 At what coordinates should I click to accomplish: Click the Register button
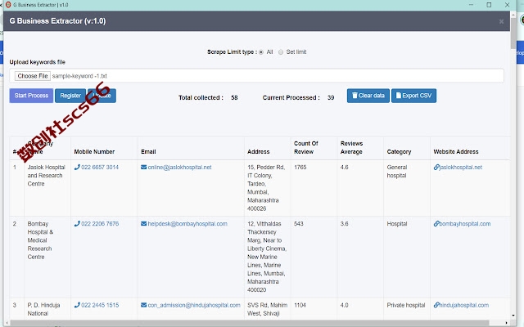coord(70,96)
